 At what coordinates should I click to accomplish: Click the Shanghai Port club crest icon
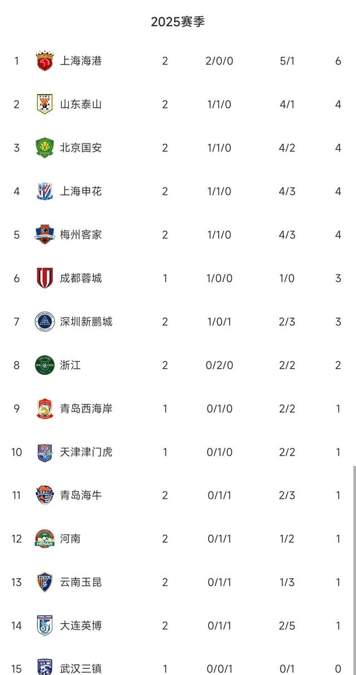tap(44, 60)
